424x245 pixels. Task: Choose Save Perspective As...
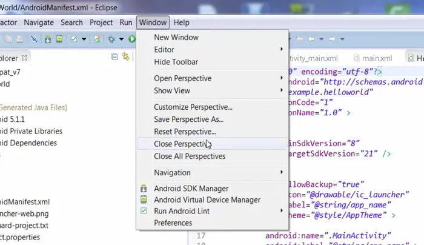(212, 119)
